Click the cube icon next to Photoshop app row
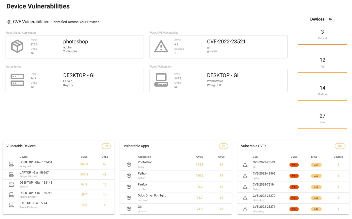Image resolution: width=352 pixels, height=219 pixels. coord(129,165)
